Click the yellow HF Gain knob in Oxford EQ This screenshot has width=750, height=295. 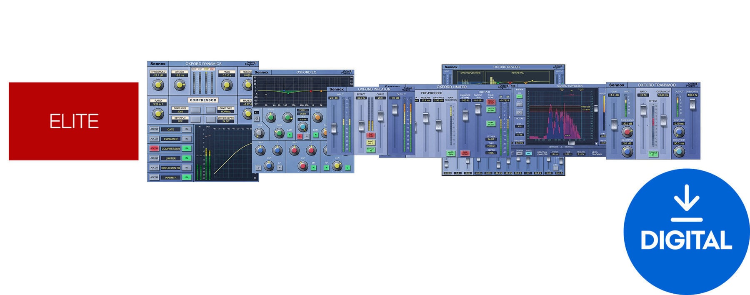337,166
